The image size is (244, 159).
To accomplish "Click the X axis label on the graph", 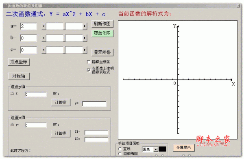I will (x=233, y=84).
